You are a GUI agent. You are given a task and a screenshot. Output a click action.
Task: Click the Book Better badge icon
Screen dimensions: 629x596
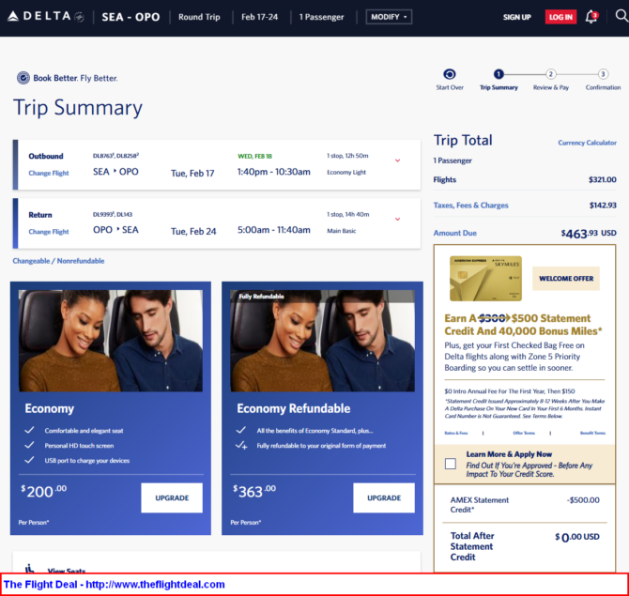click(x=23, y=78)
